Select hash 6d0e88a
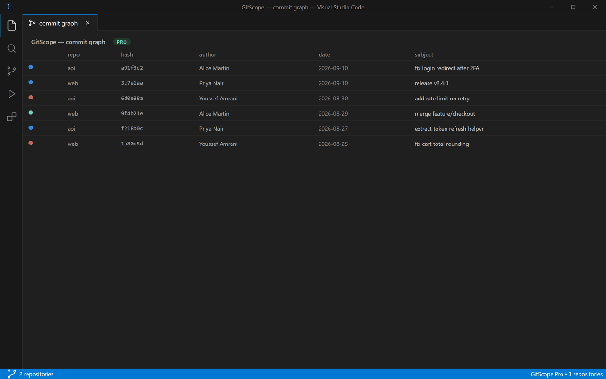This screenshot has width=606, height=379. pos(132,99)
